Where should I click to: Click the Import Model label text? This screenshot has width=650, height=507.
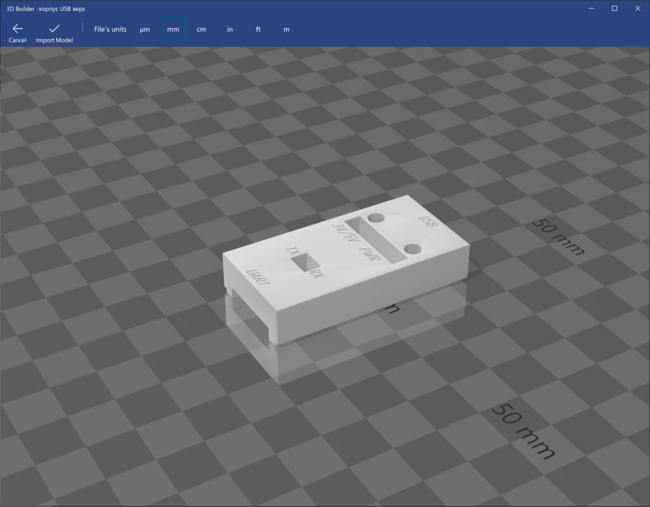53,40
